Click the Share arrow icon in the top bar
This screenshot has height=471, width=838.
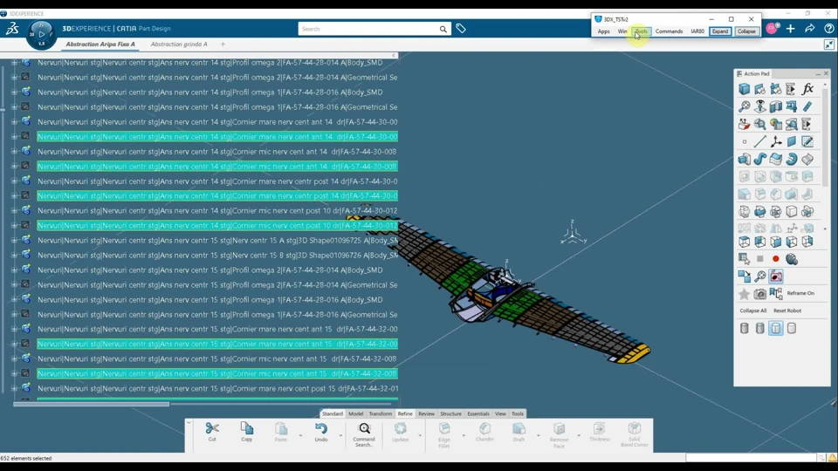click(x=810, y=29)
